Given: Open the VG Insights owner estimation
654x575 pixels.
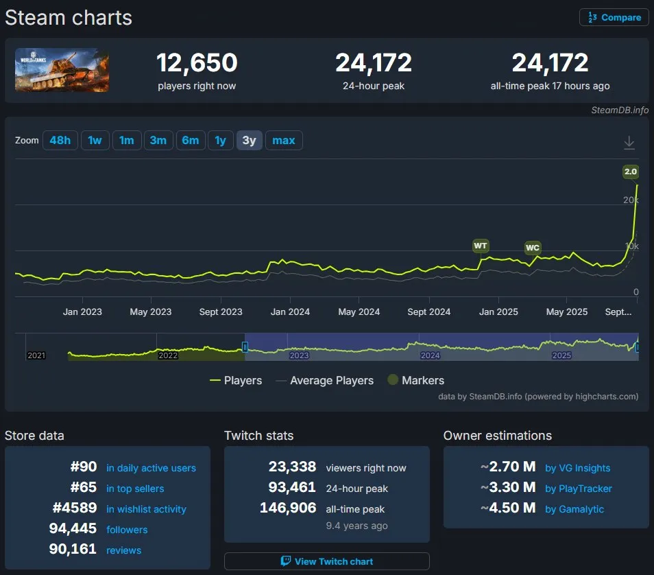Looking at the screenshot, I should tap(578, 468).
